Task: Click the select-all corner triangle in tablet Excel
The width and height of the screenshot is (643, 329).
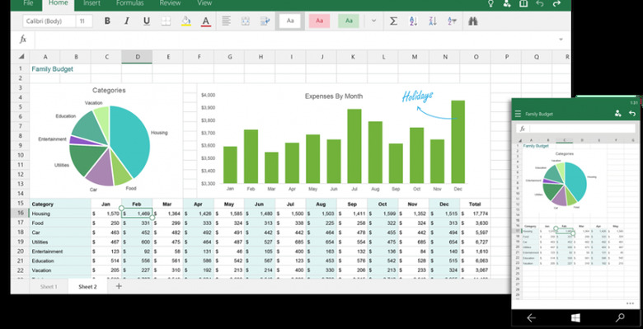Action: coord(21,57)
